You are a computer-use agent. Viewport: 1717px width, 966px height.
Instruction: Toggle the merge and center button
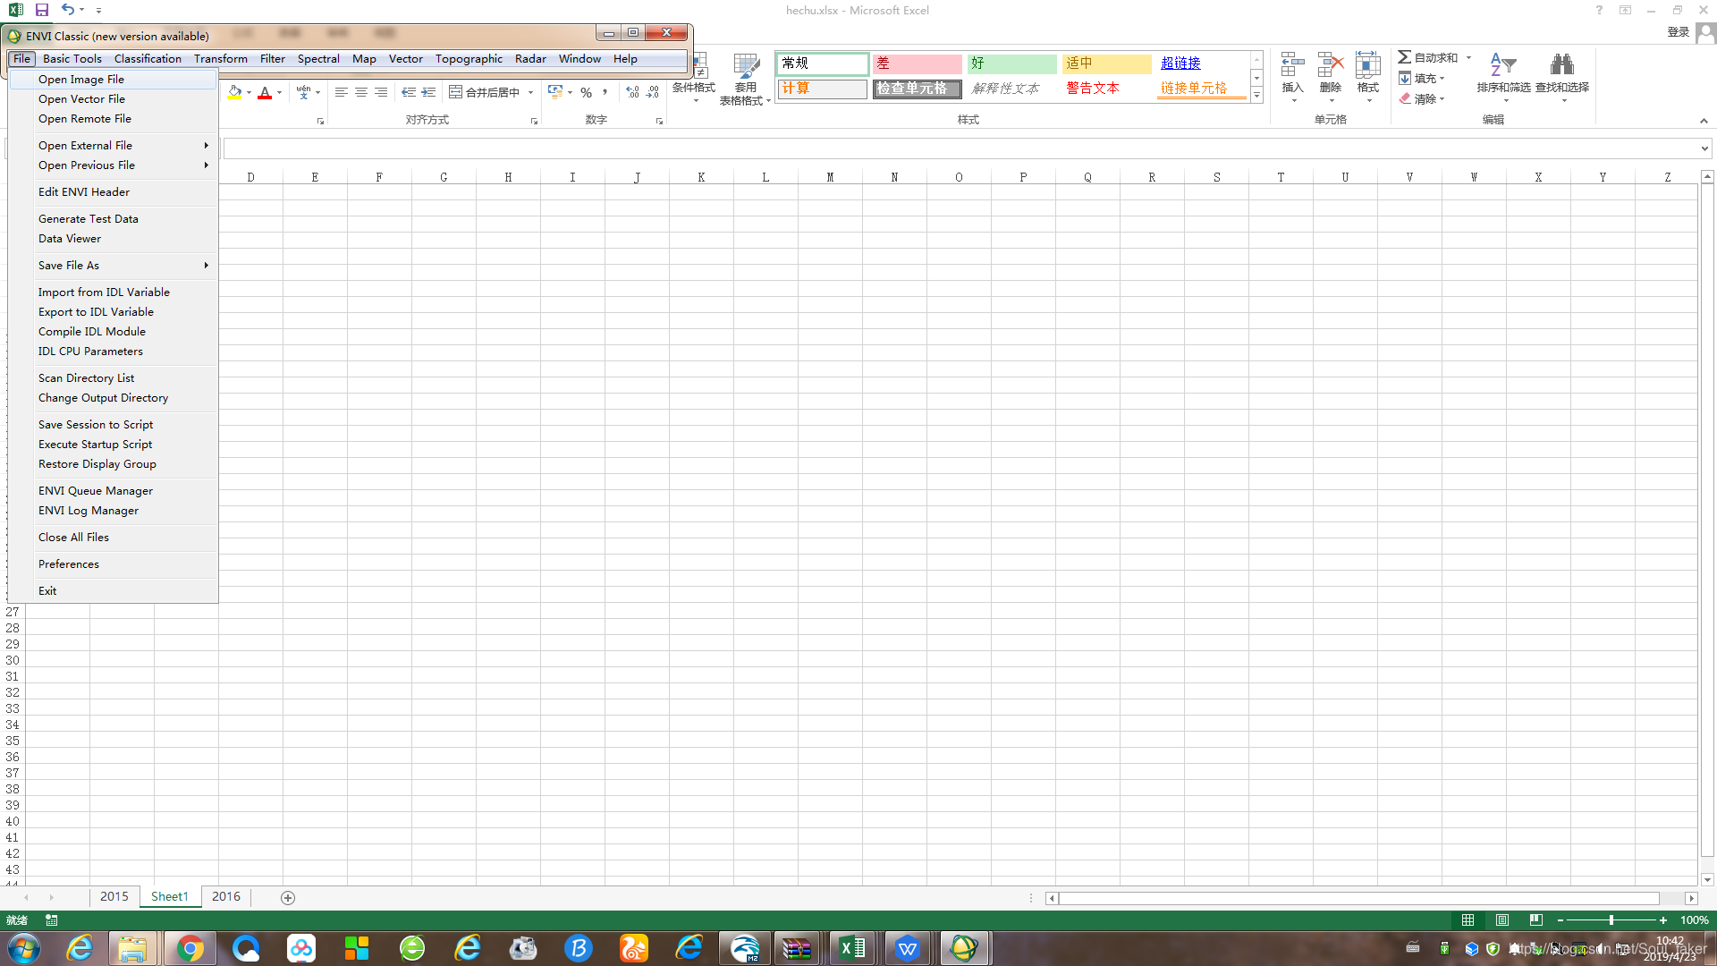(485, 92)
